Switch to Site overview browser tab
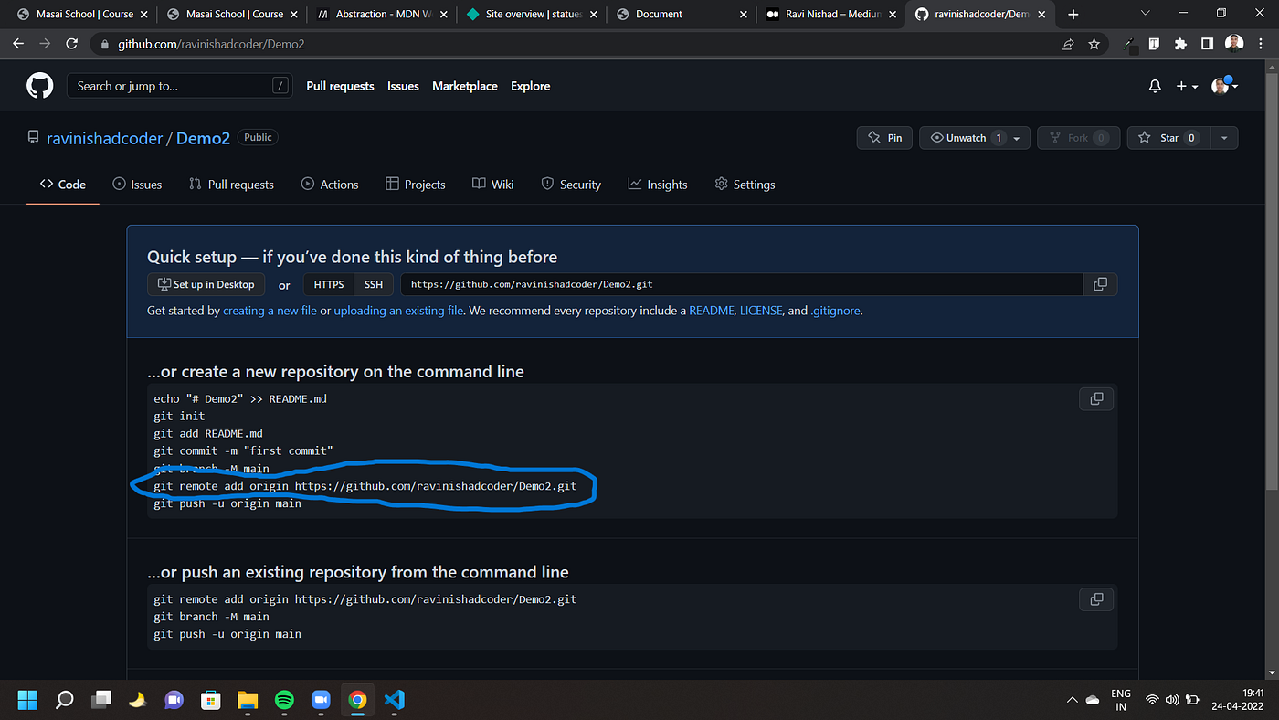The image size is (1279, 720). [531, 14]
